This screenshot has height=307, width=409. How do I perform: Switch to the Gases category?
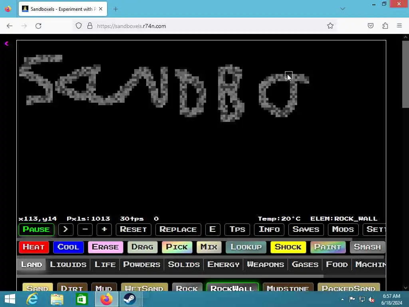pyautogui.click(x=305, y=265)
